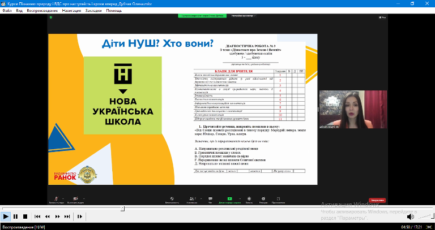Click the red Zoom end meeting button
The height and width of the screenshot is (230, 435).
[x=377, y=201]
